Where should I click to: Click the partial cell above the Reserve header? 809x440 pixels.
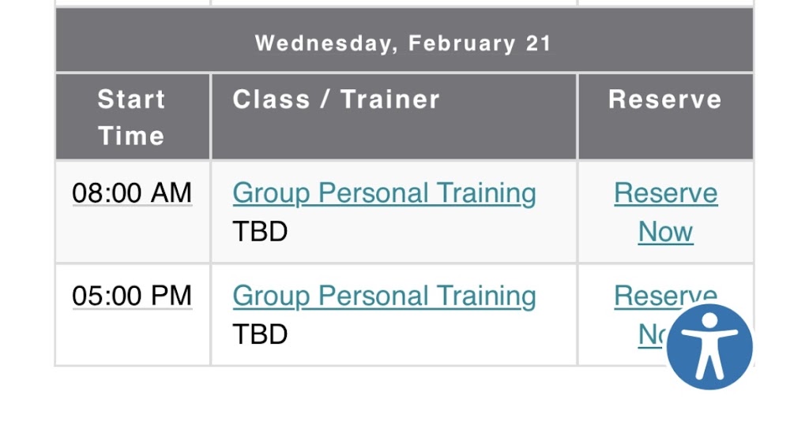(665, 2)
